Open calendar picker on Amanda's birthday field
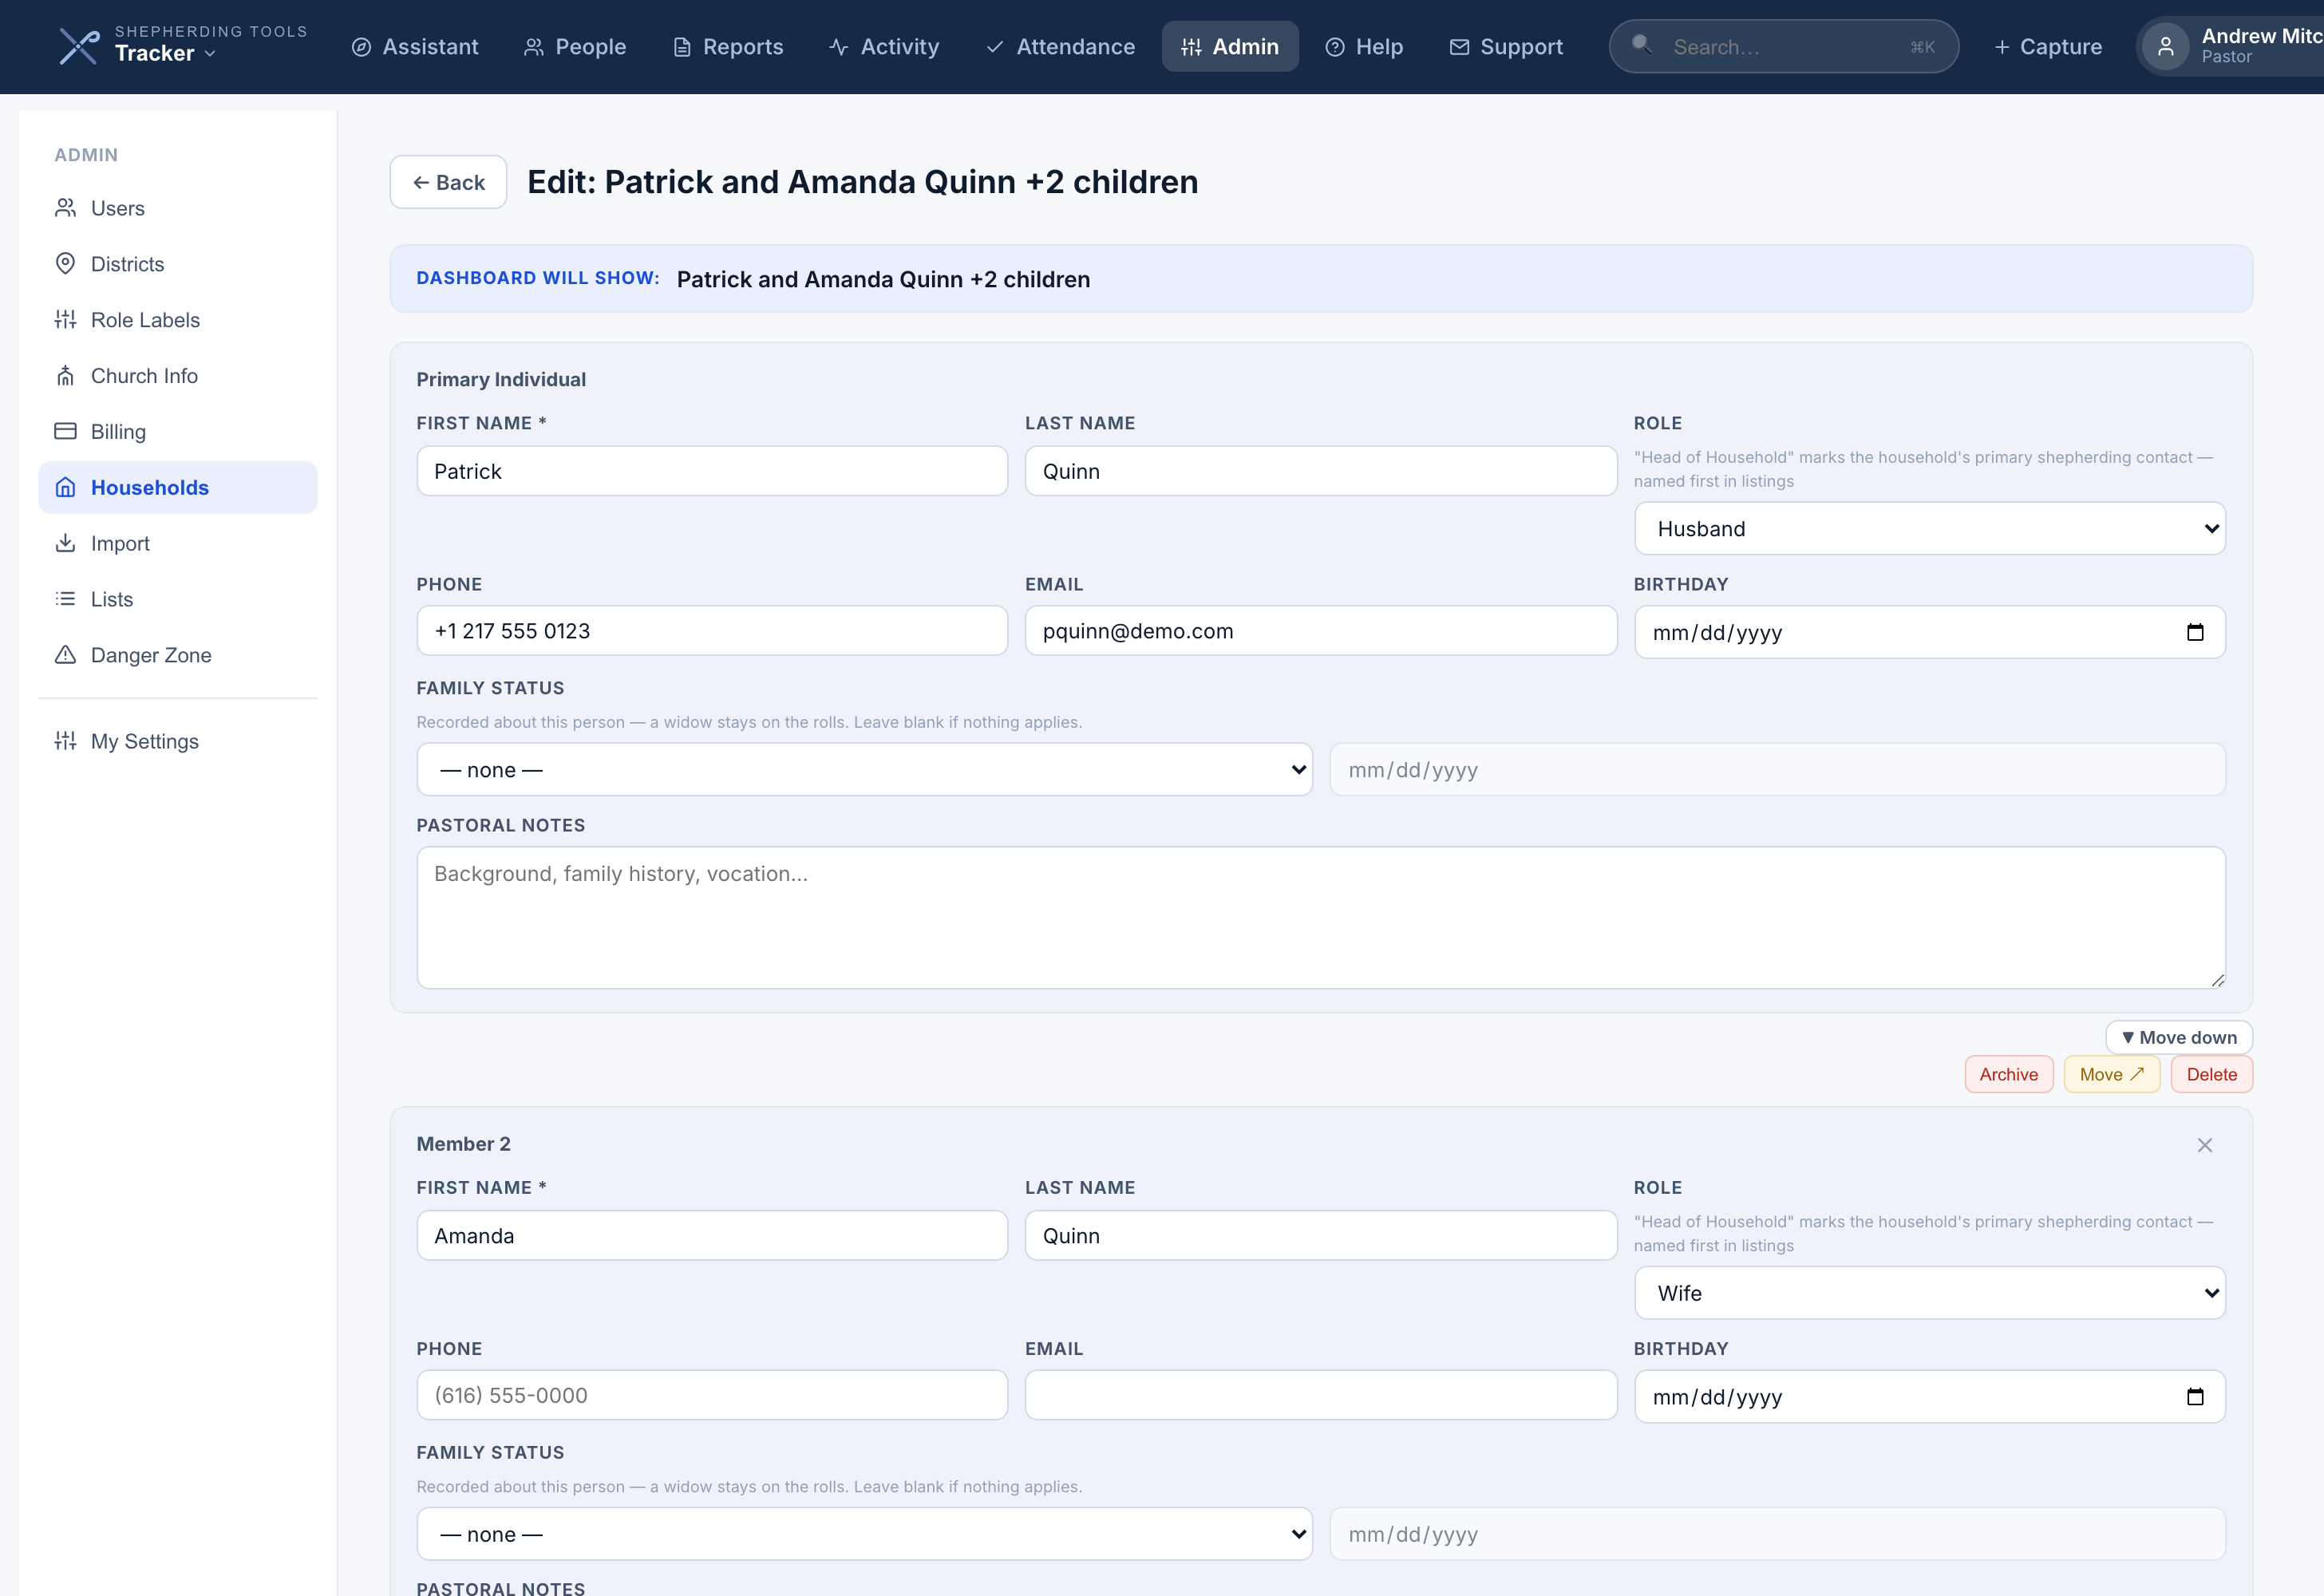The height and width of the screenshot is (1596, 2324). 2195,1397
